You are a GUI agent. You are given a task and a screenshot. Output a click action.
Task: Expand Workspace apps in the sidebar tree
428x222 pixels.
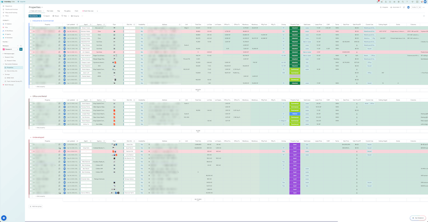click(x=3, y=54)
